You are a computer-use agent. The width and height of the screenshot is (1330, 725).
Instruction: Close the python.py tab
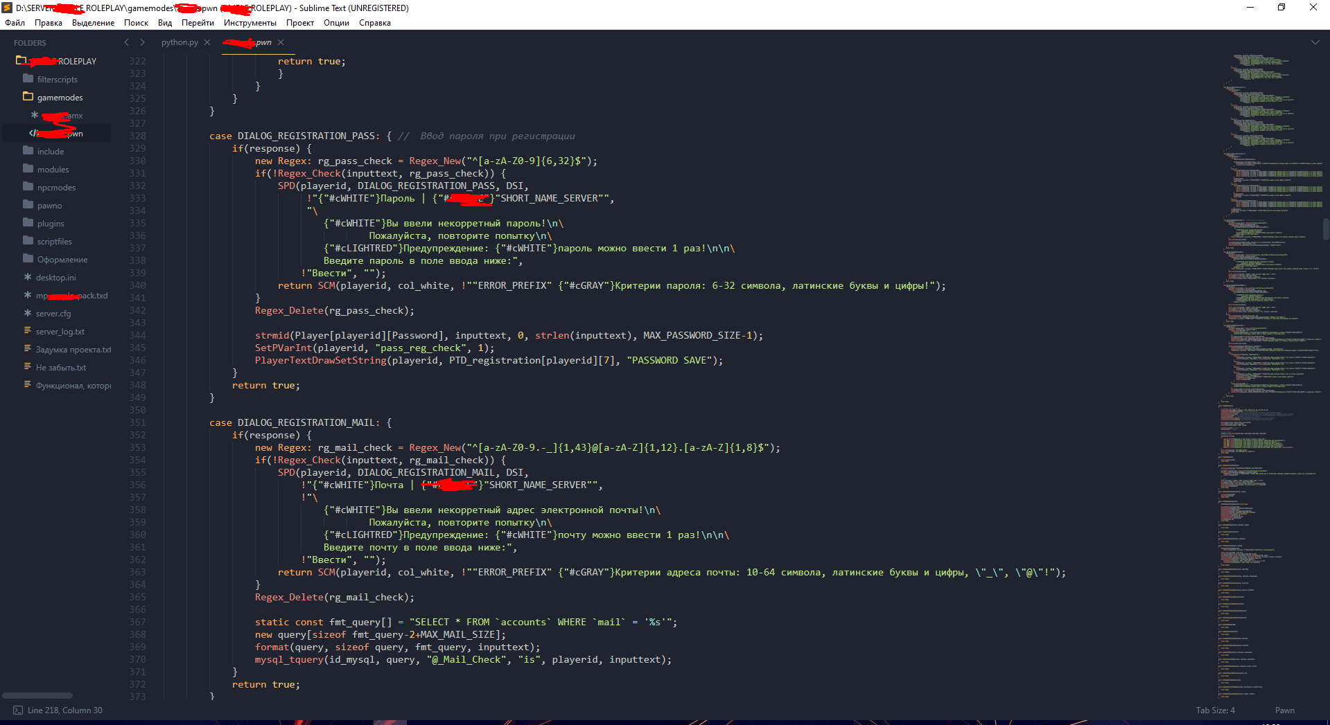tap(207, 42)
